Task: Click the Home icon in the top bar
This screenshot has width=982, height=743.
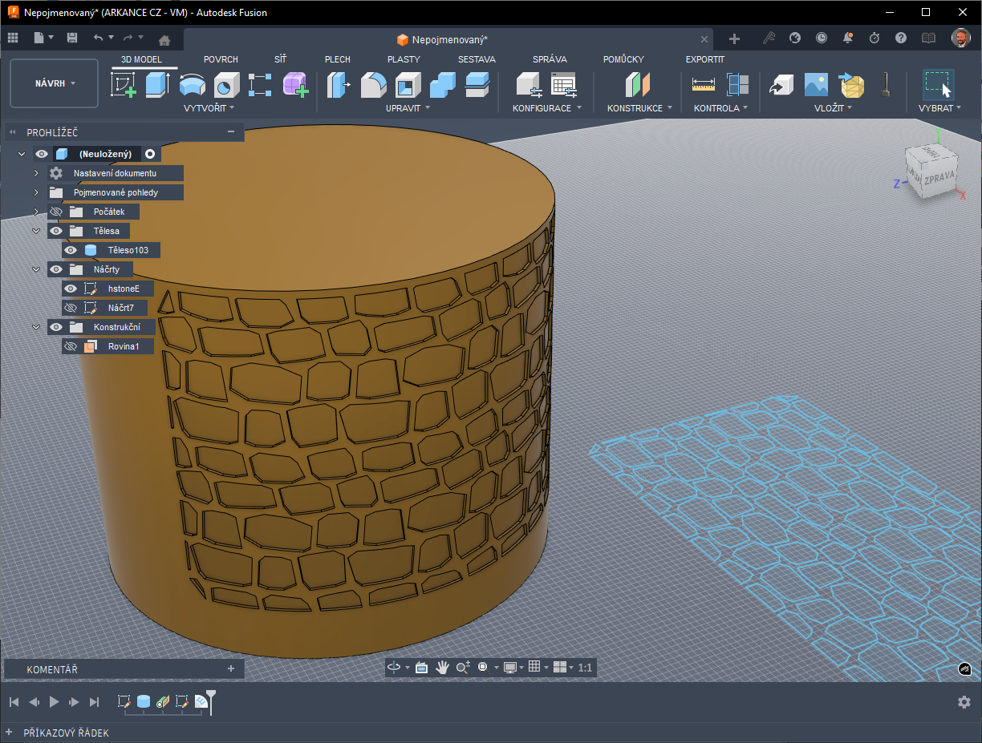Action: tap(164, 39)
